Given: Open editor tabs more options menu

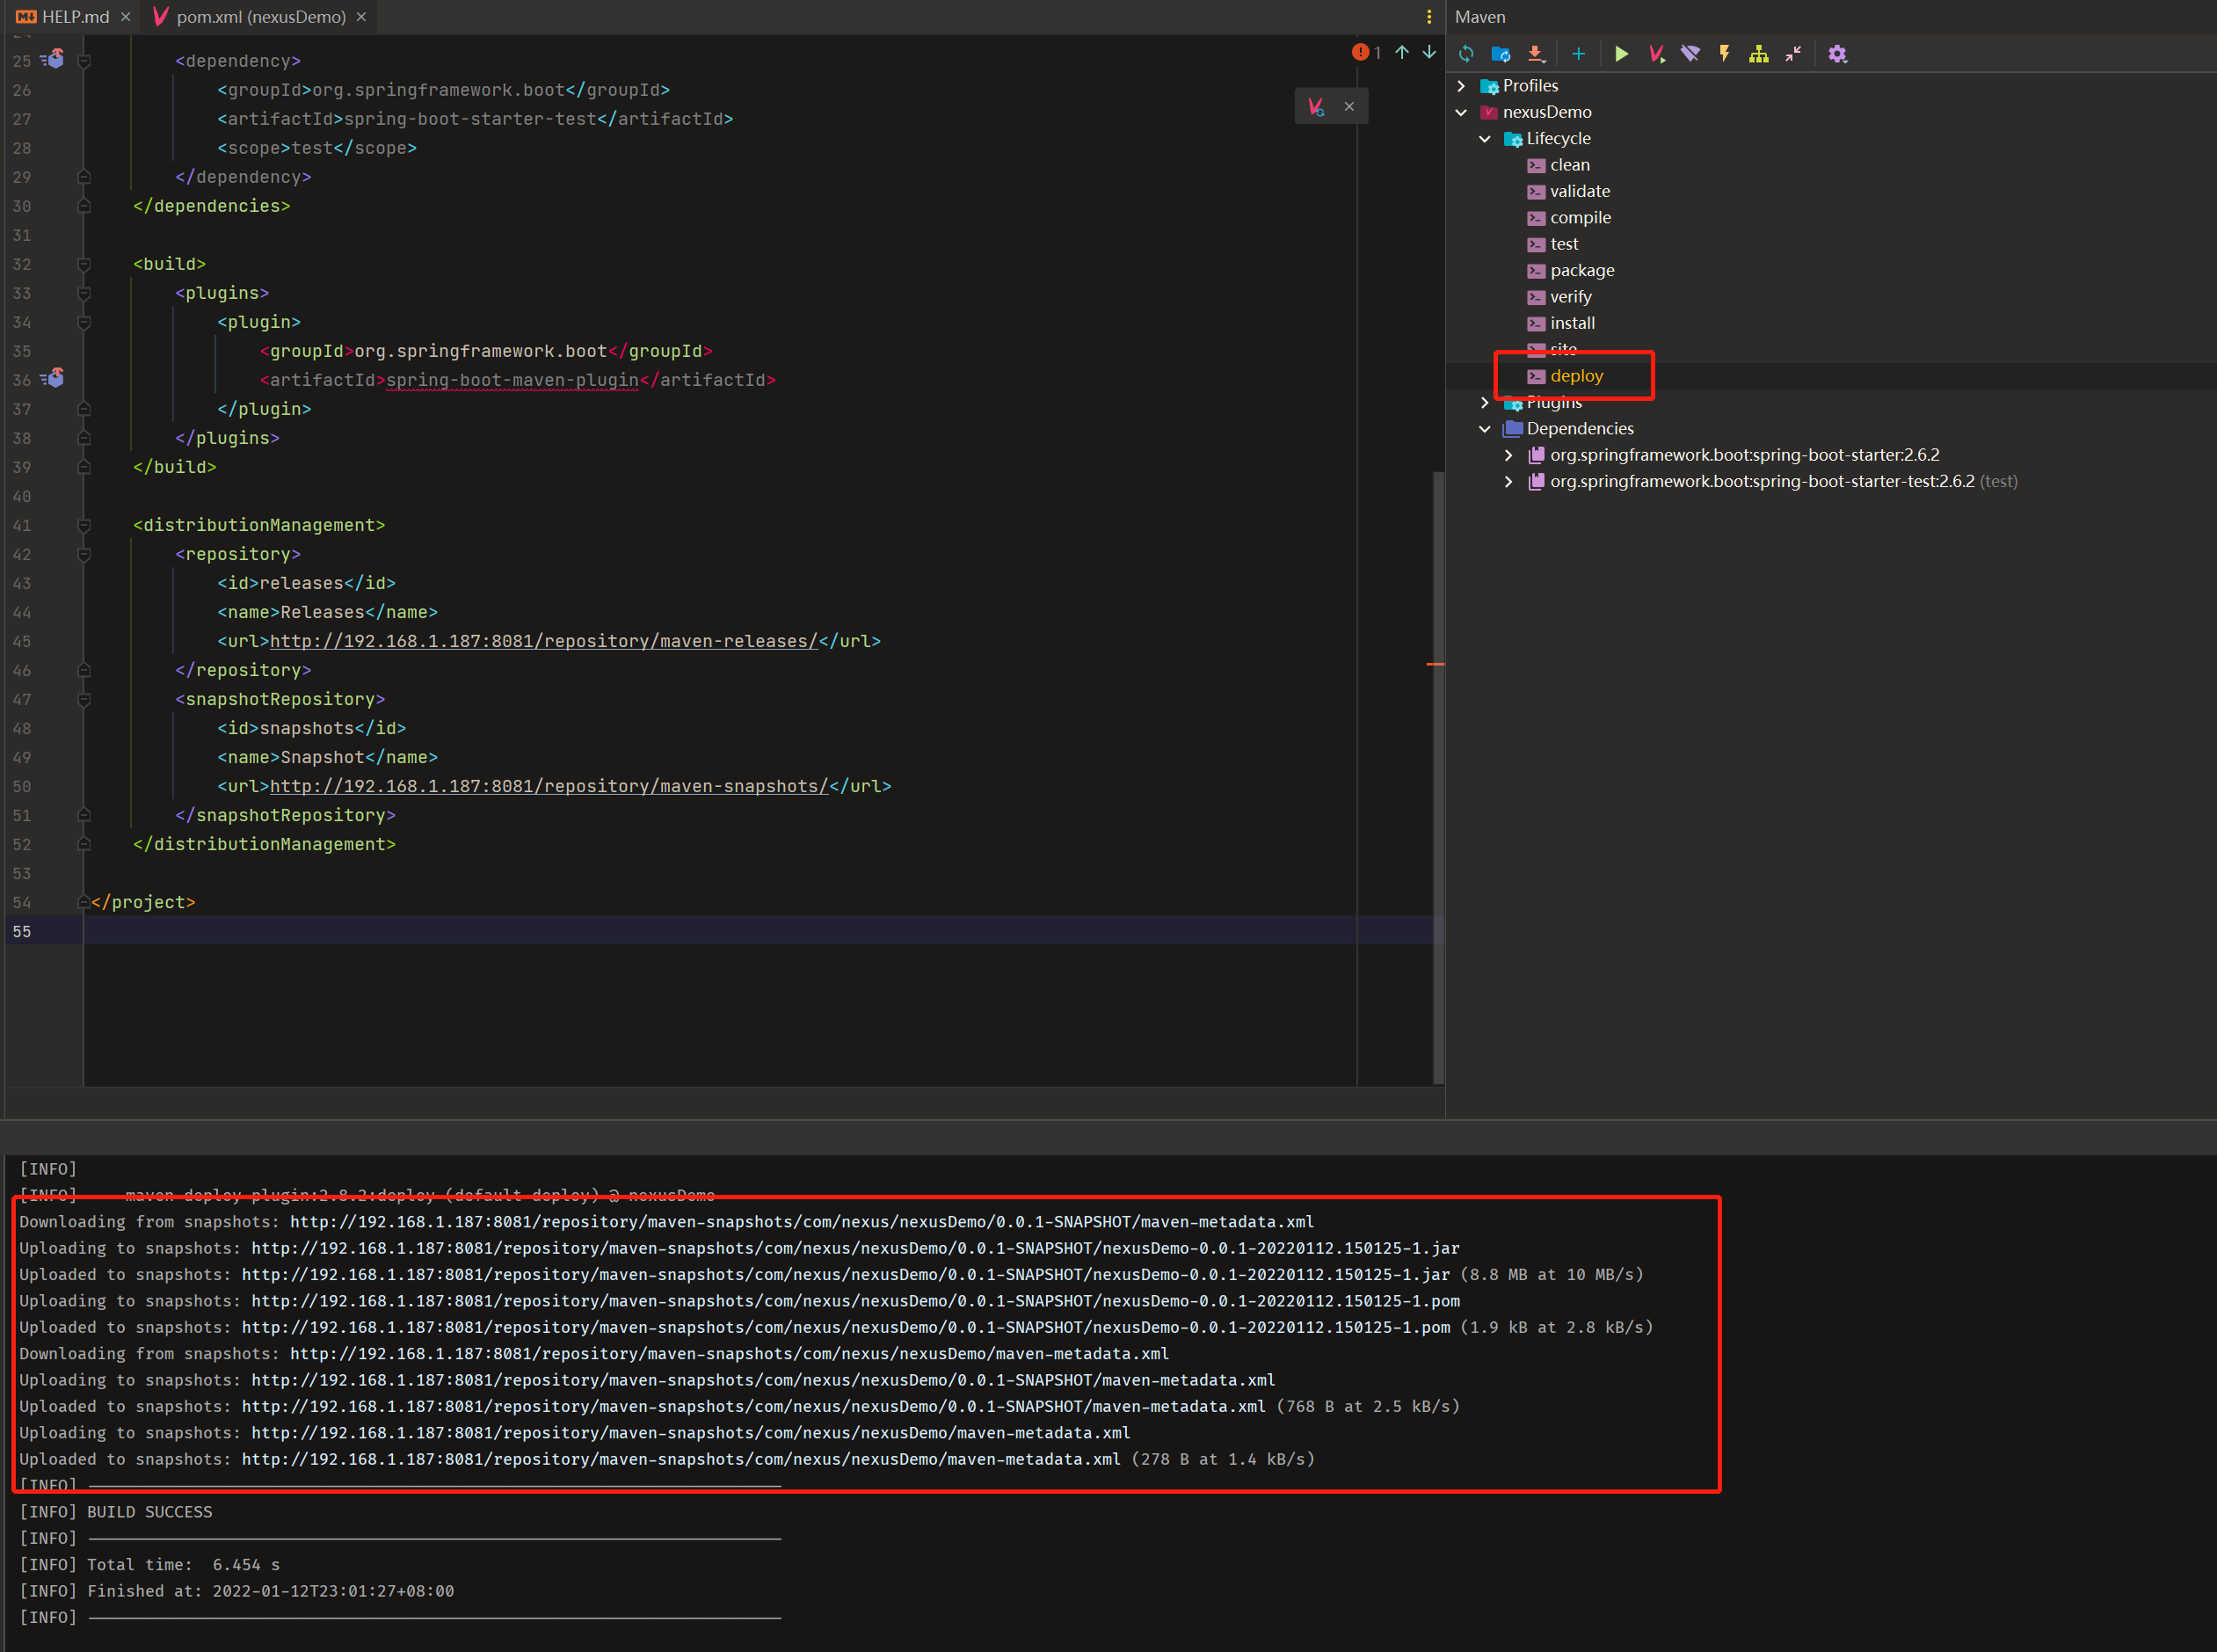Looking at the screenshot, I should pos(1429,17).
